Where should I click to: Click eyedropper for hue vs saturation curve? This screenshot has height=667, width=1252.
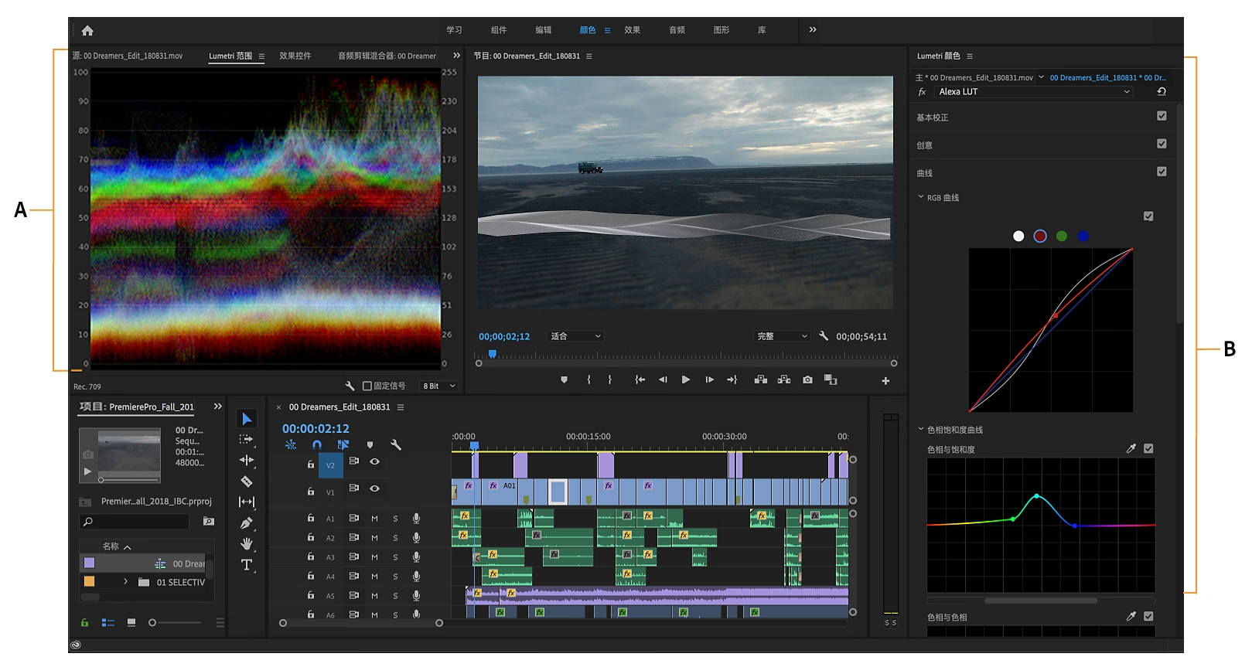pyautogui.click(x=1131, y=449)
